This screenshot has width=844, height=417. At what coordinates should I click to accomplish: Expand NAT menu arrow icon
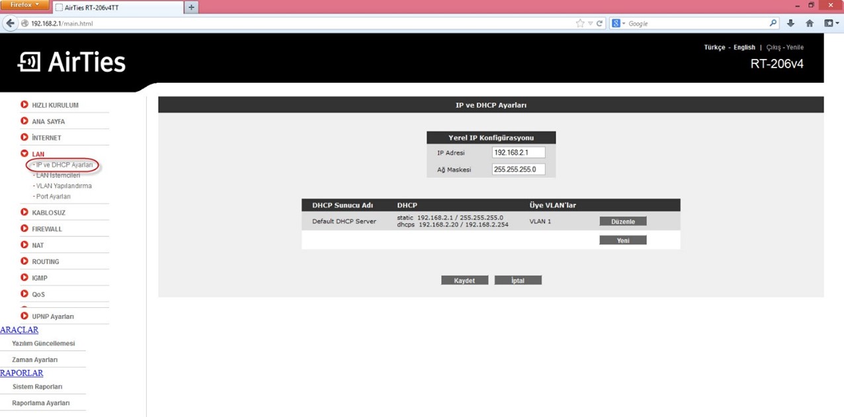click(24, 245)
